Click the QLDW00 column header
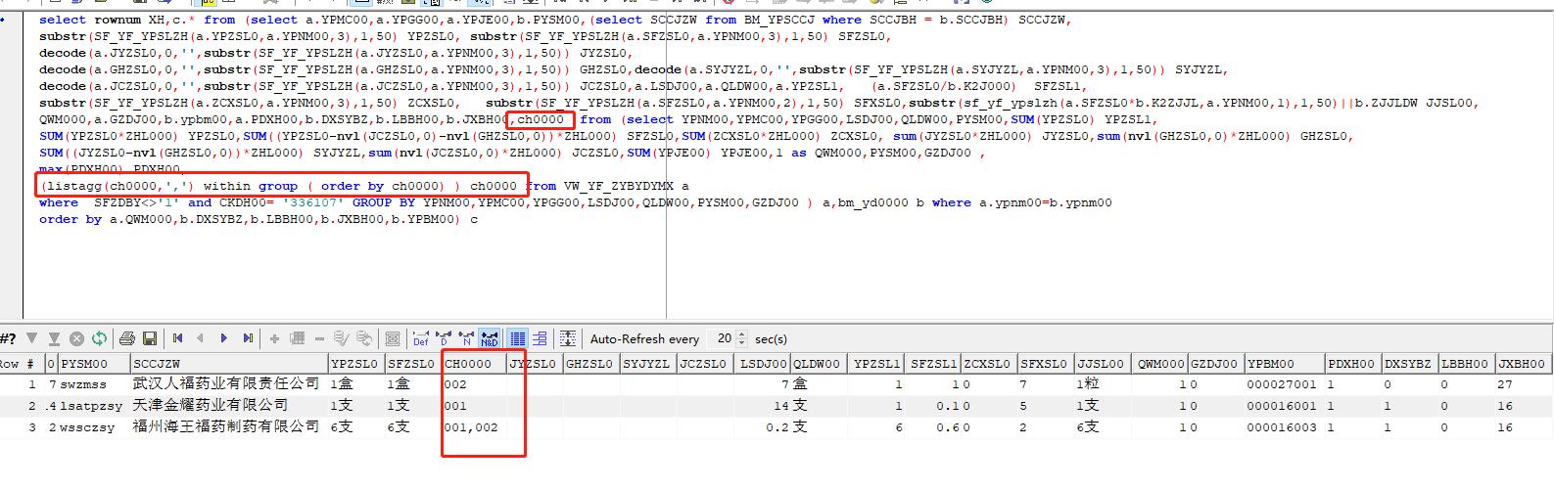Screen dimensions: 1554x490 click(817, 363)
